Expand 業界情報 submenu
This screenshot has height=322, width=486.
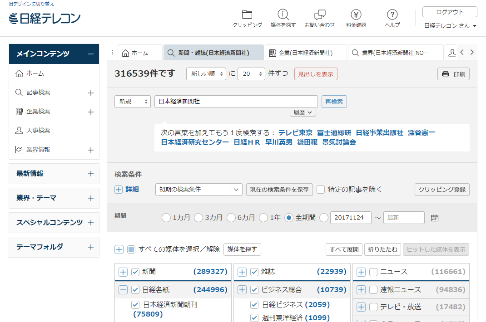click(90, 150)
